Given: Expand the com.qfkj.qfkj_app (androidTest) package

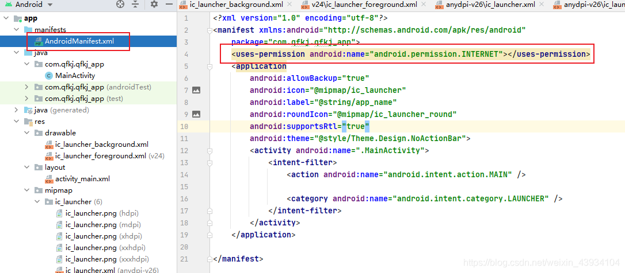Looking at the screenshot, I should click(26, 87).
